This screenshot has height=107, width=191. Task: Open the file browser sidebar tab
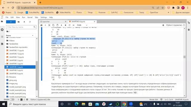coord(2,21)
